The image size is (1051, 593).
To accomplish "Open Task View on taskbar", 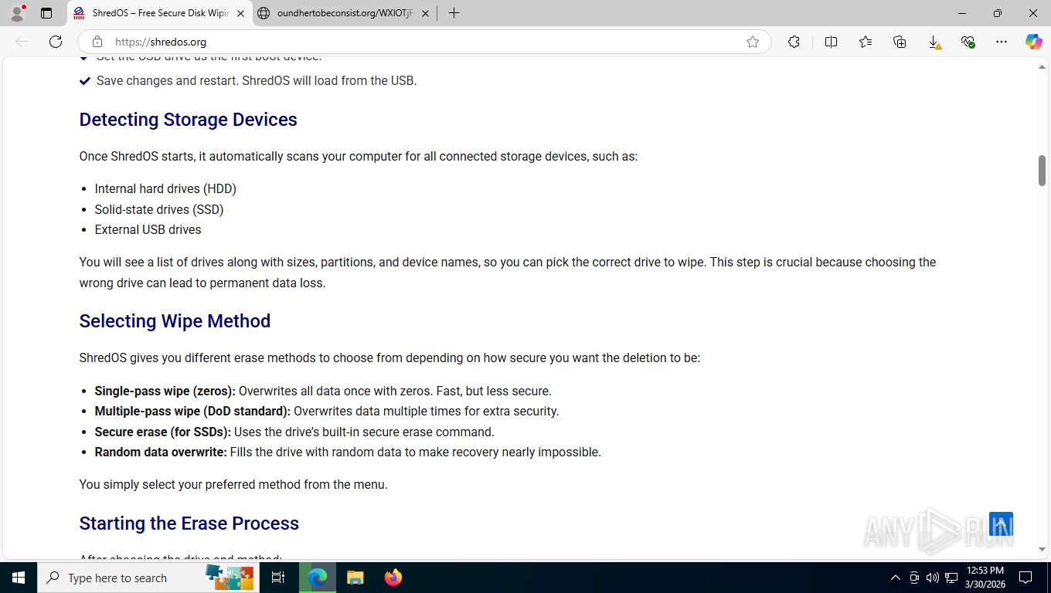I will click(278, 578).
